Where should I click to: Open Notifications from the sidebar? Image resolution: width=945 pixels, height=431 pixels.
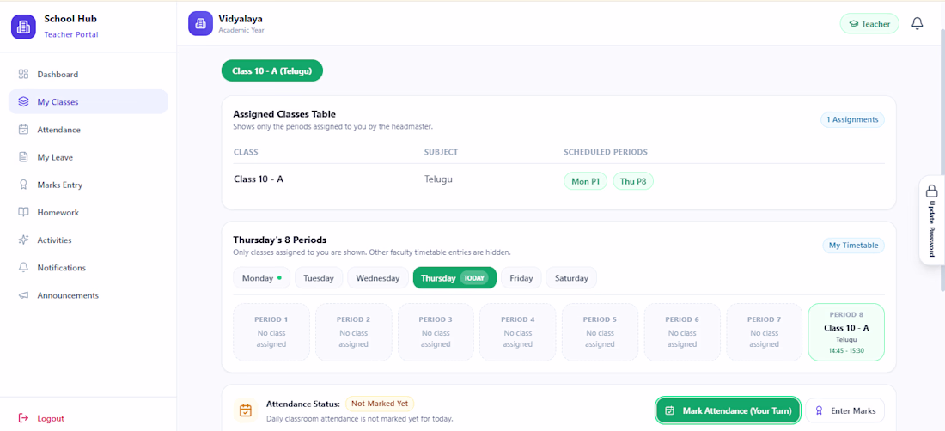tap(88, 267)
